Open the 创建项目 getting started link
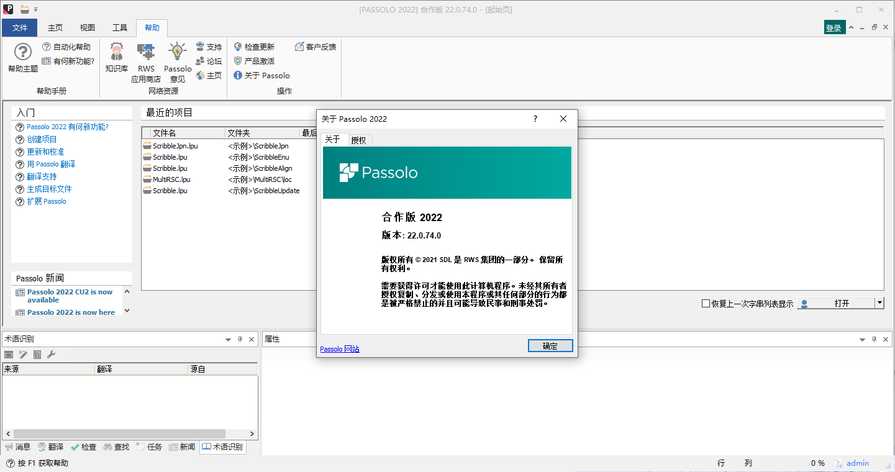 (42, 139)
